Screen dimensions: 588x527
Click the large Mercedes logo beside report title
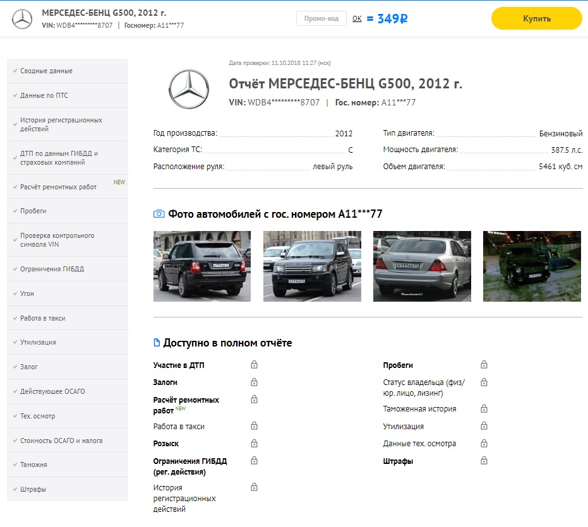click(x=189, y=89)
